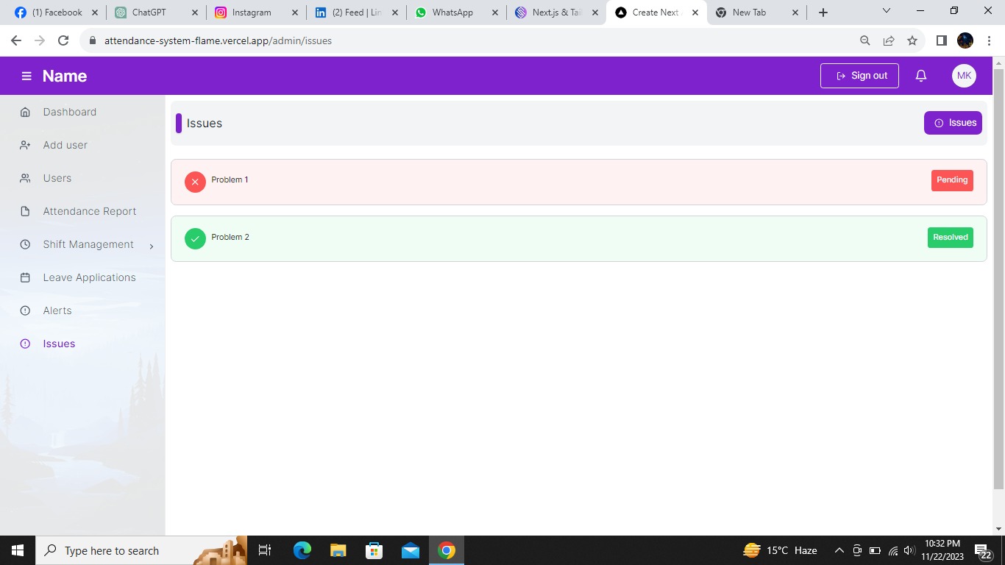Click the Pending status badge

952,180
